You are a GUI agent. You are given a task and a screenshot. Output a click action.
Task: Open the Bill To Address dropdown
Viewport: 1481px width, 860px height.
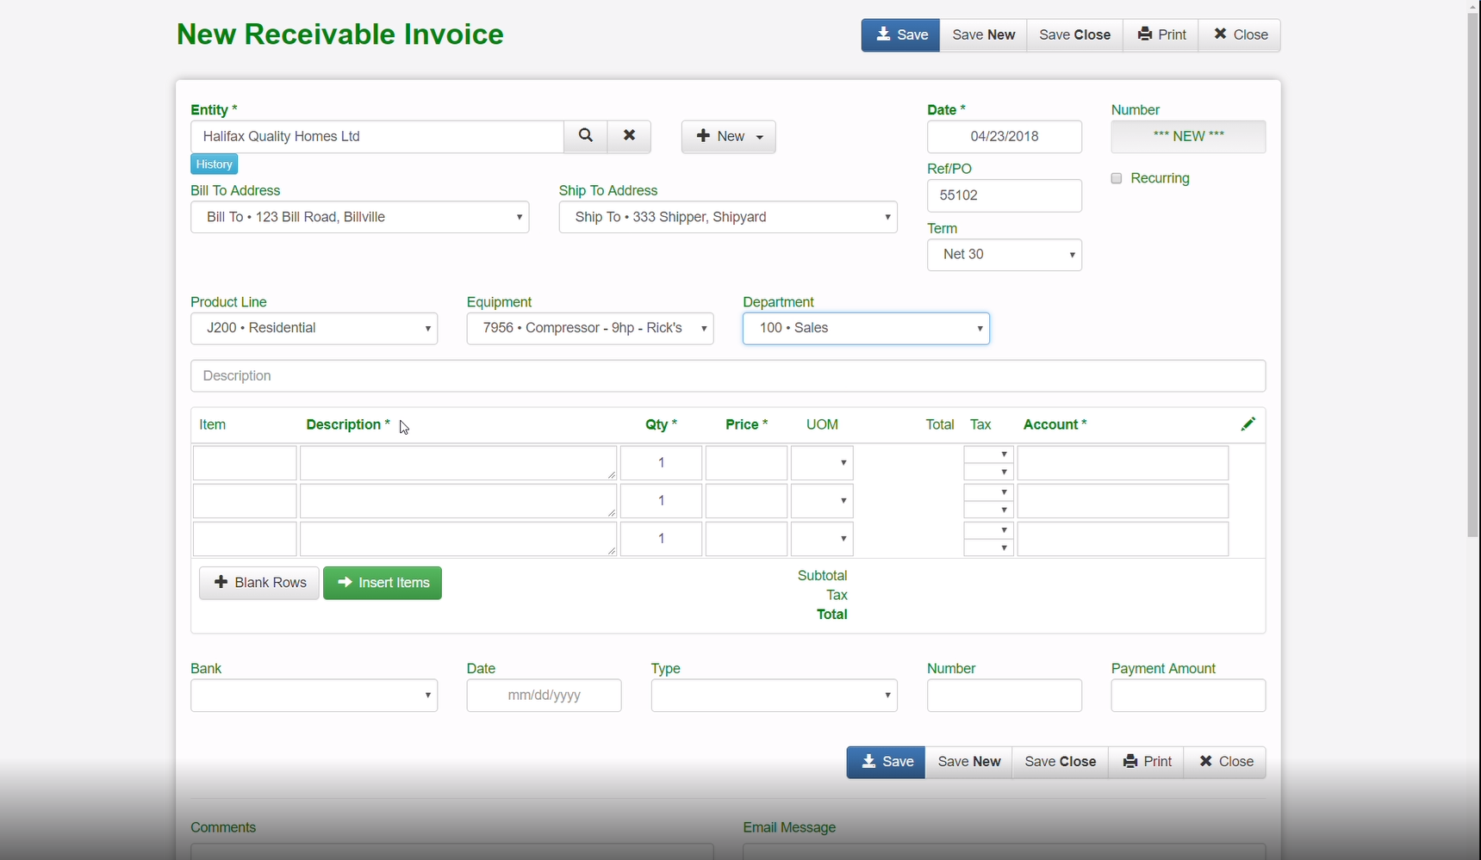point(360,217)
